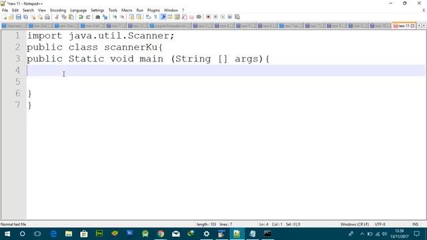Toggle word wrap toolbar icon
This screenshot has width=427, height=240.
click(148, 17)
